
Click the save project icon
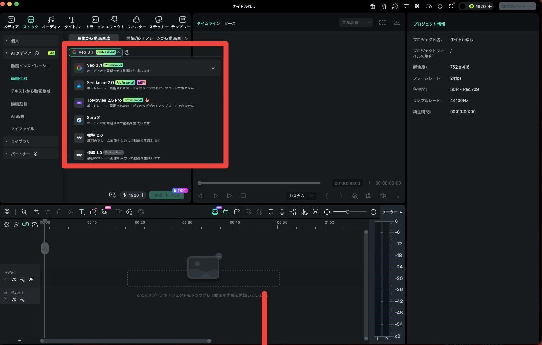point(418,6)
